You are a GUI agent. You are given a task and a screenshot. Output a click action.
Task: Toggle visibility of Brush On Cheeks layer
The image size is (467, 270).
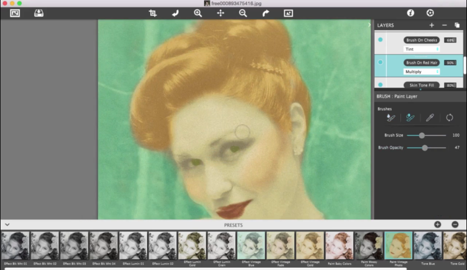click(x=381, y=39)
